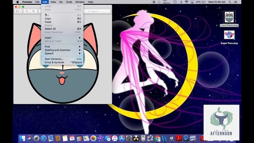Open Launchpad from the Dock

(x=36, y=138)
